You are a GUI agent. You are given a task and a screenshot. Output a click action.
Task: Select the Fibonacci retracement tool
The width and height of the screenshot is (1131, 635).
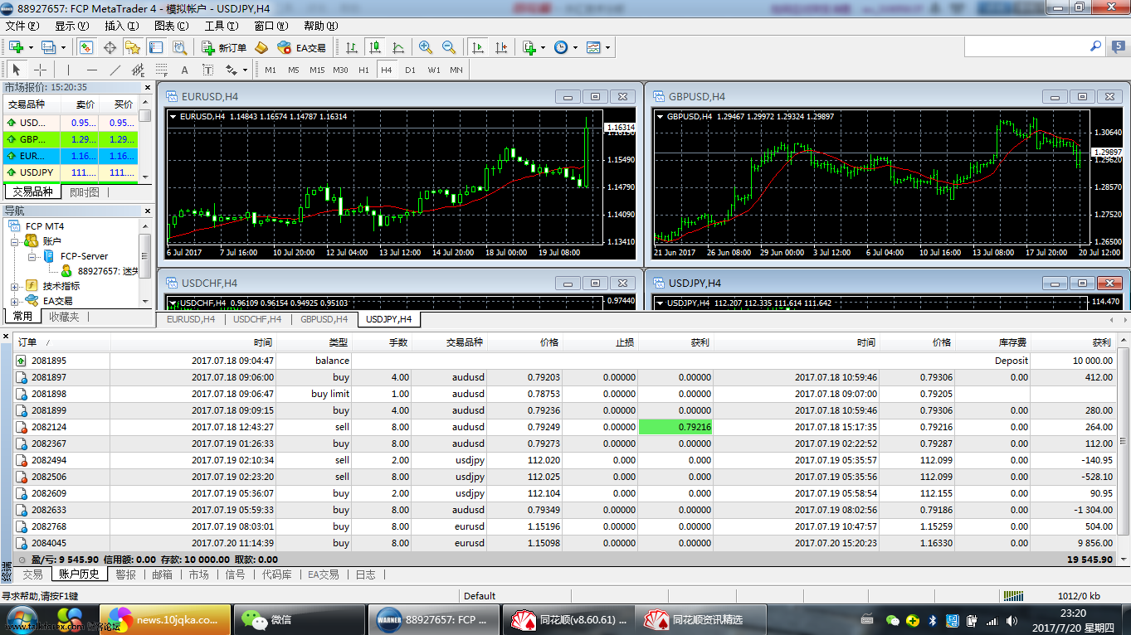tap(161, 70)
